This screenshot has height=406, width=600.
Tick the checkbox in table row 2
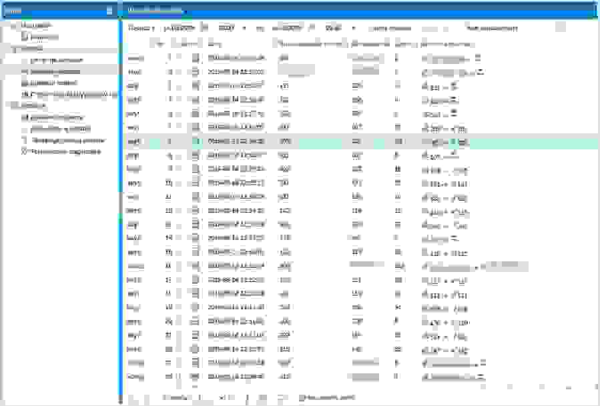(x=180, y=72)
